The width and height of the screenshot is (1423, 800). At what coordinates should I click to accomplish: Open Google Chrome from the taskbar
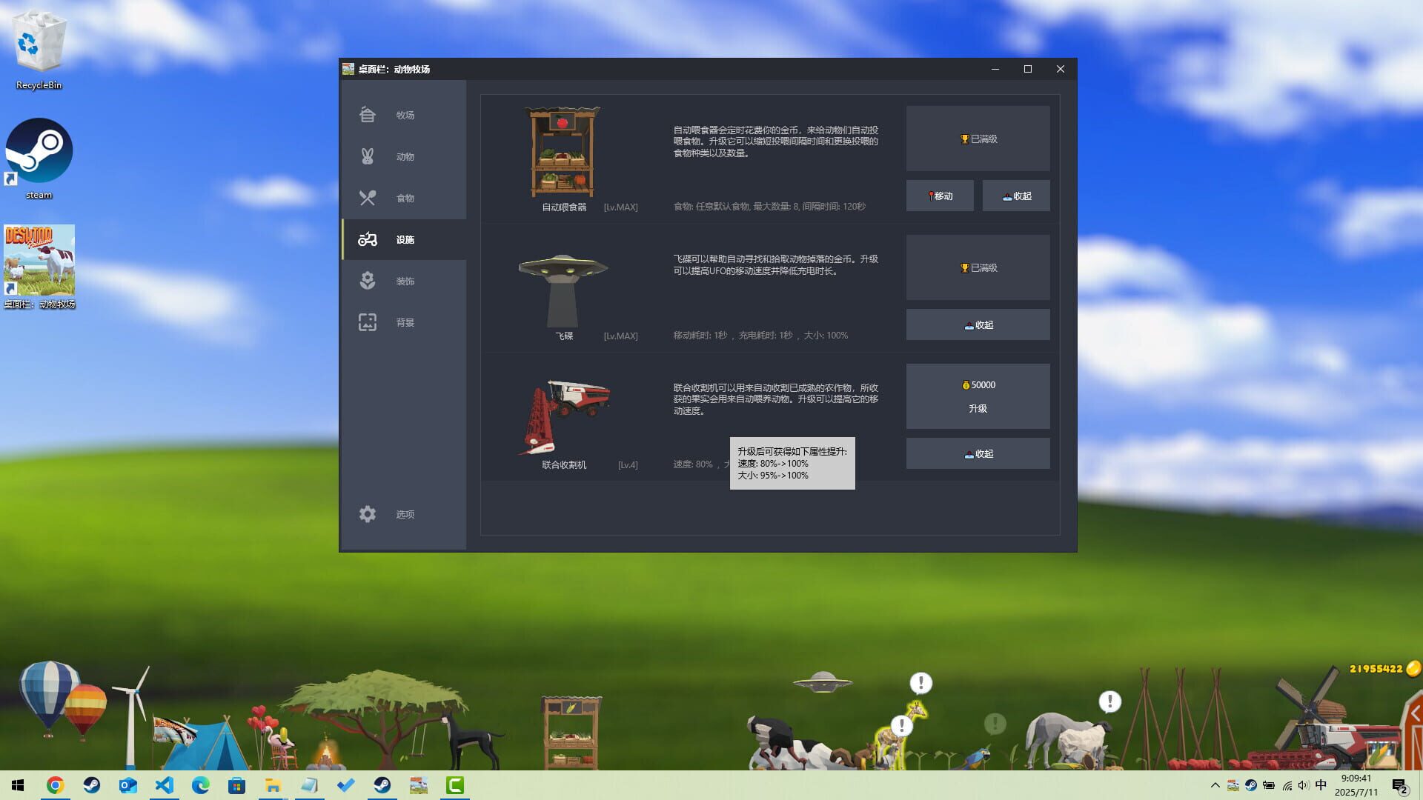56,784
